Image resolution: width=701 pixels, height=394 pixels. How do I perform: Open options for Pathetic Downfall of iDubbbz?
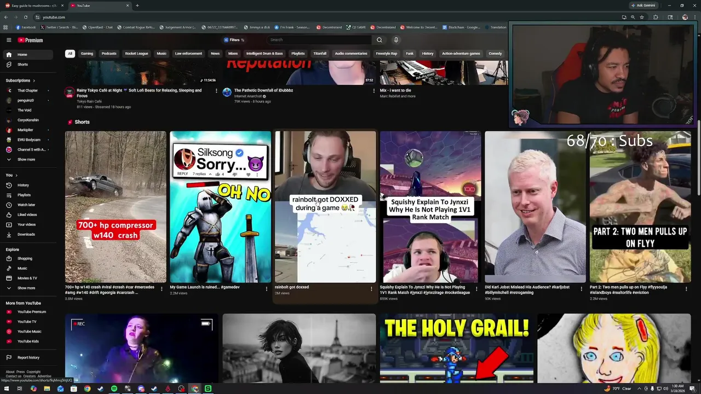[x=374, y=91]
